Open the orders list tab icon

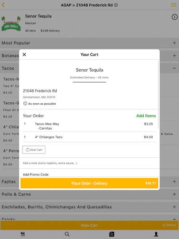coord(112,234)
